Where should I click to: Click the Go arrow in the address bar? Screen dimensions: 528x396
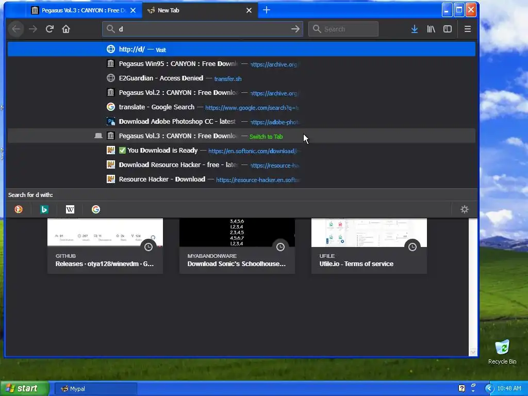tap(295, 29)
